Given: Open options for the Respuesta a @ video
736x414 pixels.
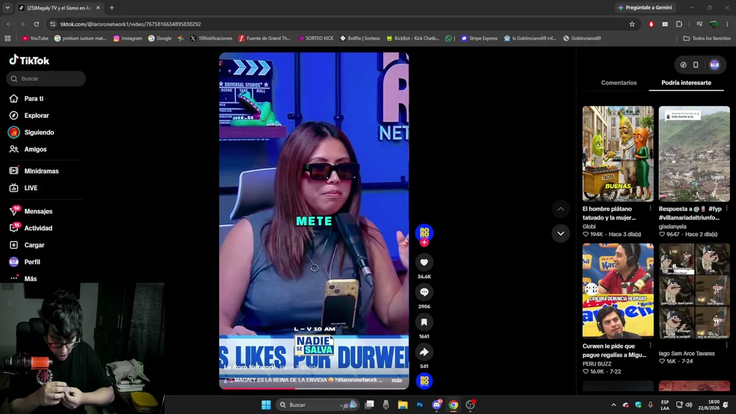Looking at the screenshot, I should [x=726, y=208].
